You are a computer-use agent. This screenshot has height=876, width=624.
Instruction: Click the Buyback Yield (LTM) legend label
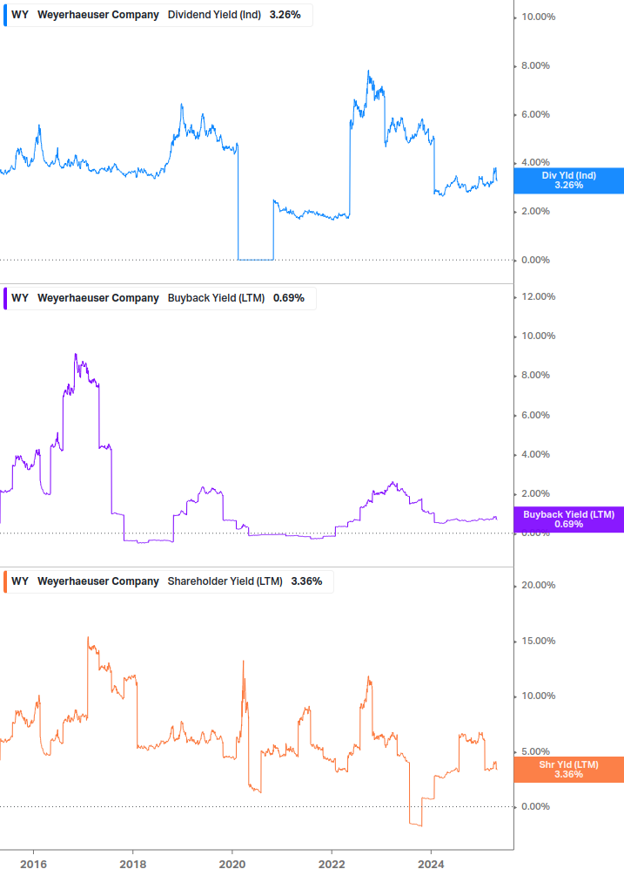(x=216, y=298)
